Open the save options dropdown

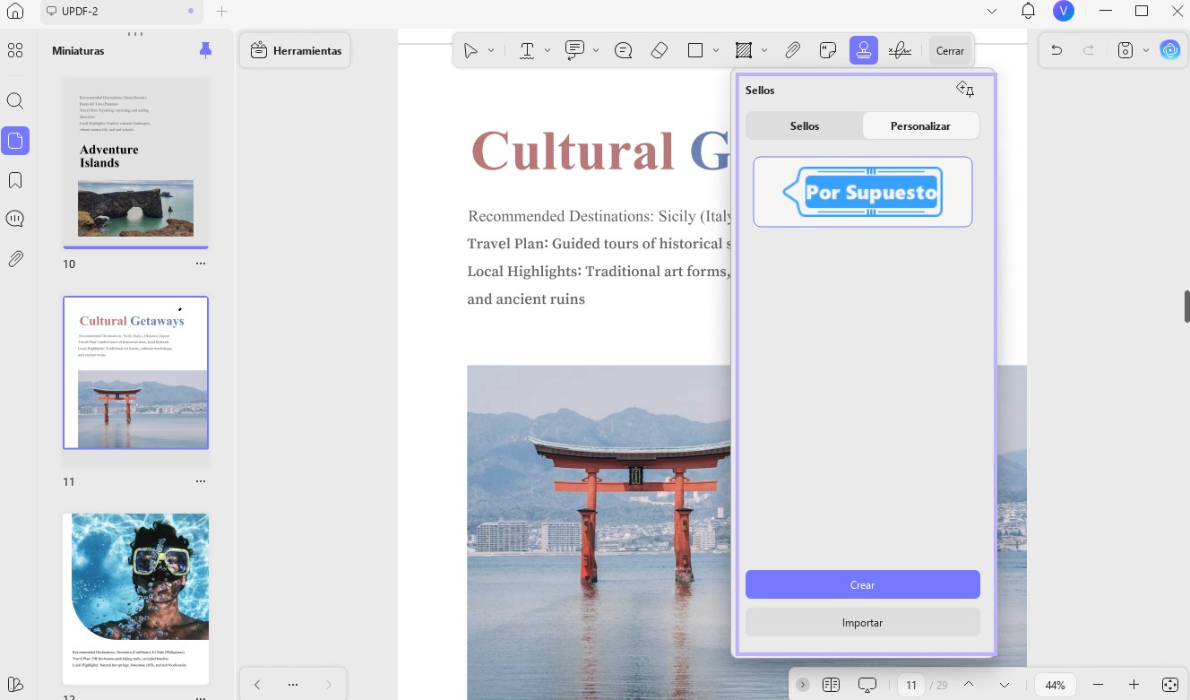(x=1146, y=51)
